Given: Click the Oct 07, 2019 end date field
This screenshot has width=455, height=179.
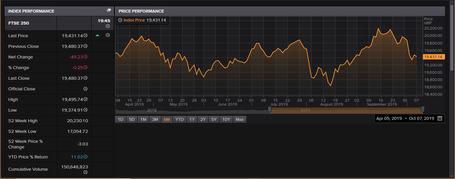Looking at the screenshot, I should [421, 118].
